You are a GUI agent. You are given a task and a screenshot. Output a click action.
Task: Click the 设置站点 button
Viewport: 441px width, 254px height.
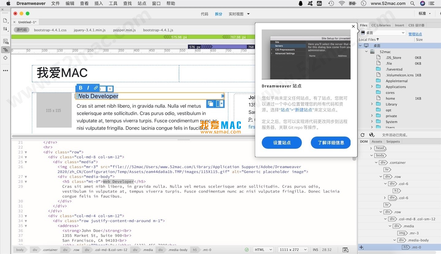[x=282, y=143]
